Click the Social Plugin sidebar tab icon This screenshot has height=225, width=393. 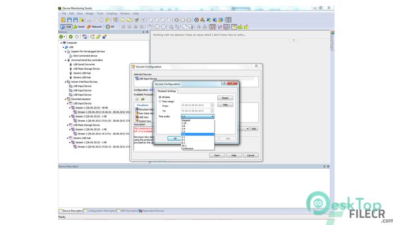[x=332, y=33]
